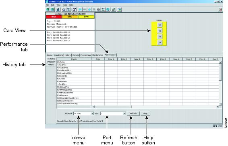Select port 01 on the G1000 card
Screen dimensions: 228x146
pyautogui.click(x=160, y=25)
